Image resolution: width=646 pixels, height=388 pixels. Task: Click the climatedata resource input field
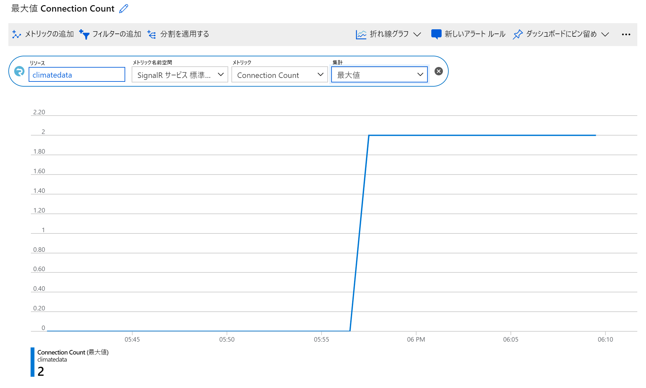point(77,75)
